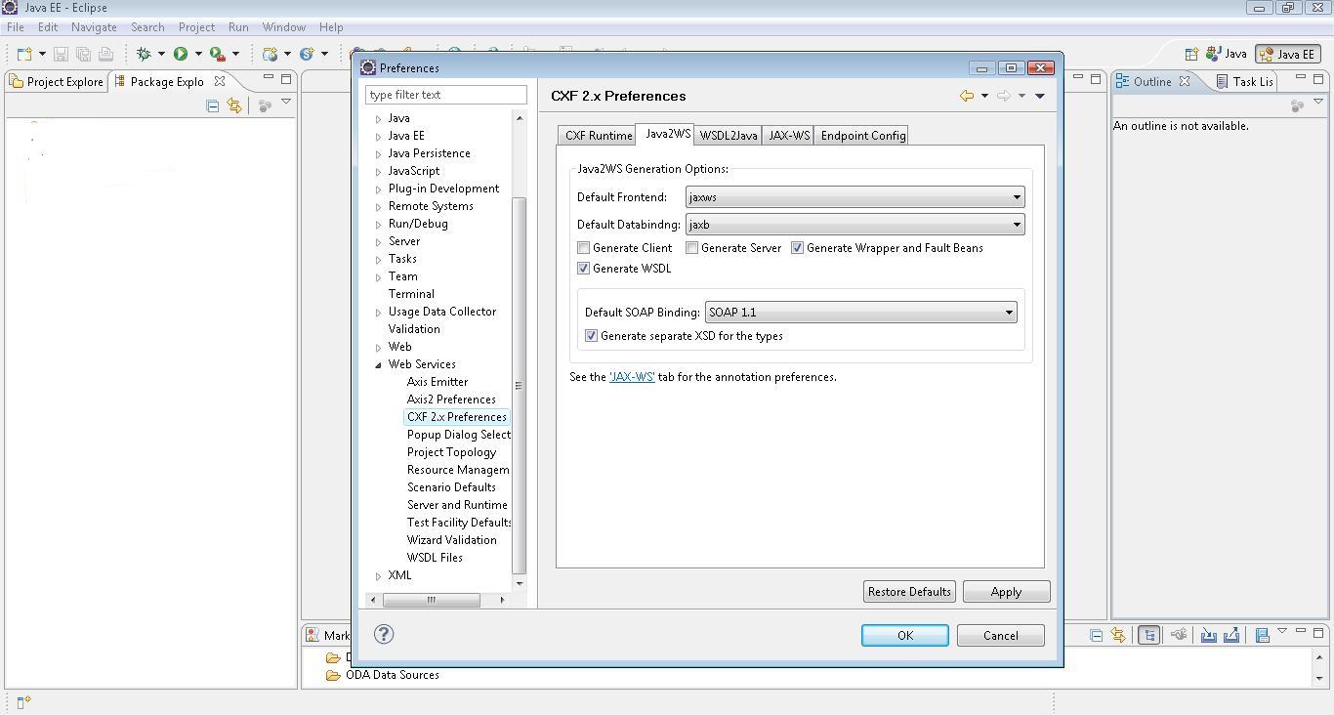Open the Window menu
Viewport: 1334px width, 715px height.
pyautogui.click(x=283, y=26)
